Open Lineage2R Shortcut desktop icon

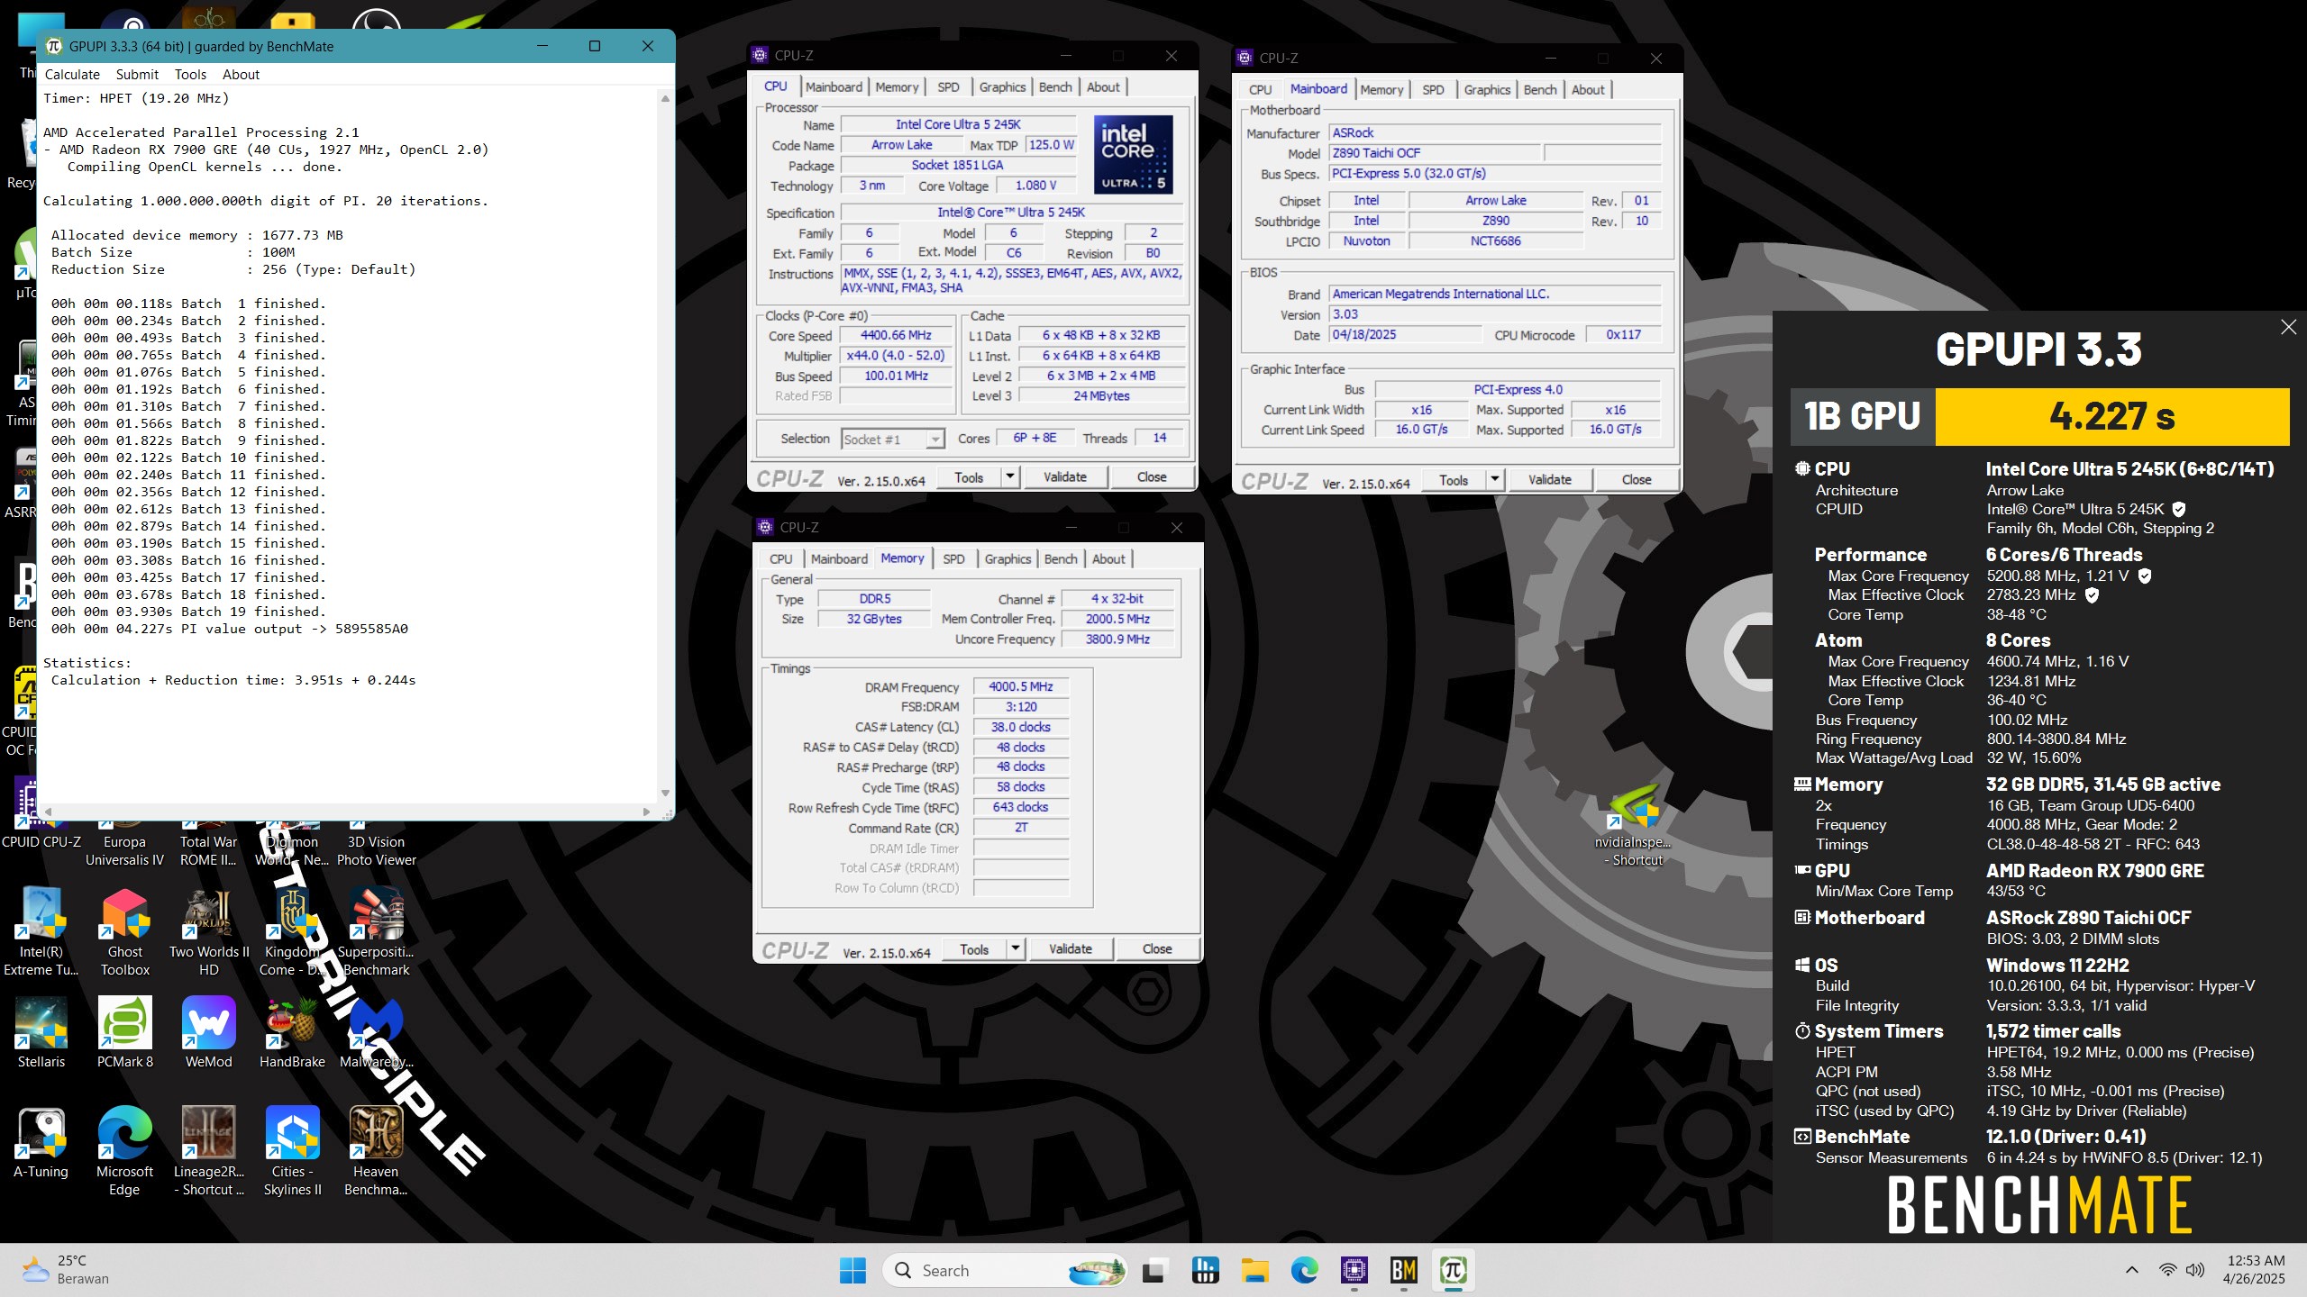click(x=209, y=1150)
